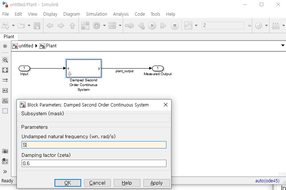Open the Edit menu
The height and width of the screenshot is (190, 286).
click(18, 14)
